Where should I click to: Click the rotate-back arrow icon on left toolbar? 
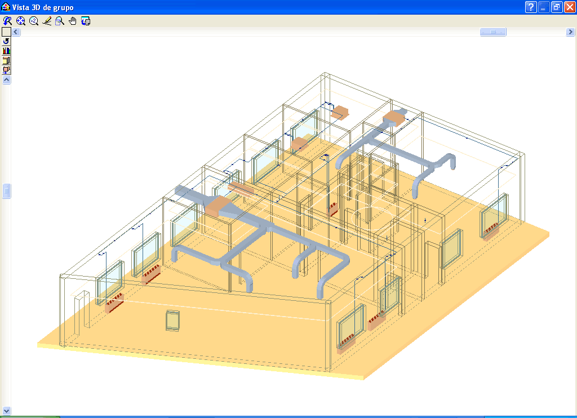click(6, 41)
